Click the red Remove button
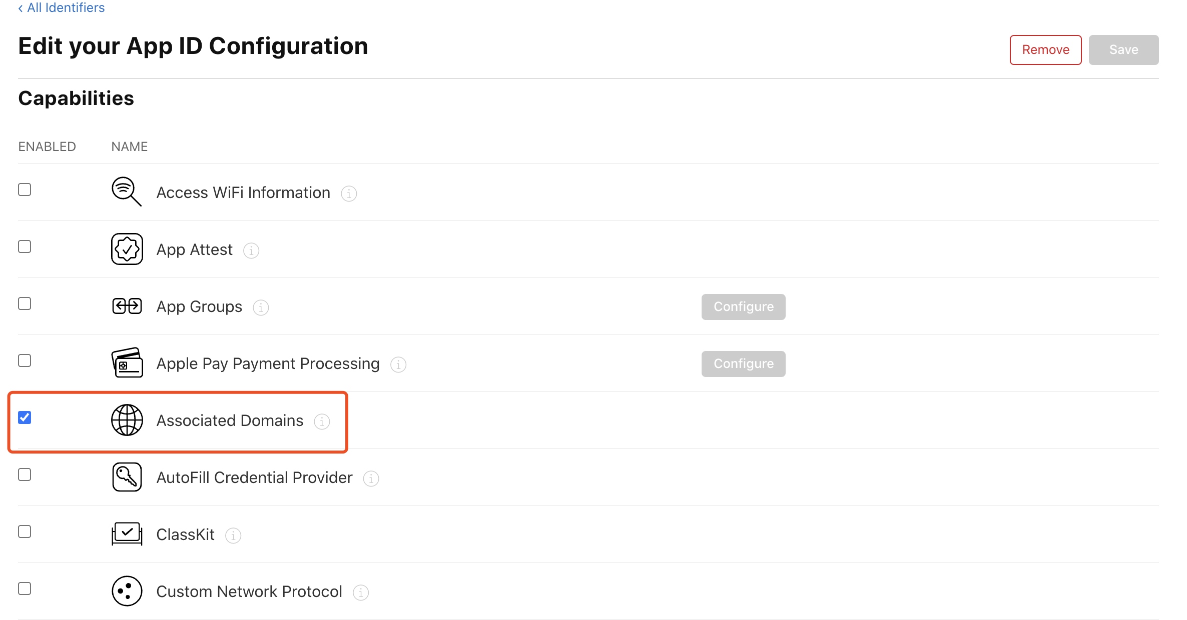Viewport: 1187px width, 620px height. (1045, 49)
